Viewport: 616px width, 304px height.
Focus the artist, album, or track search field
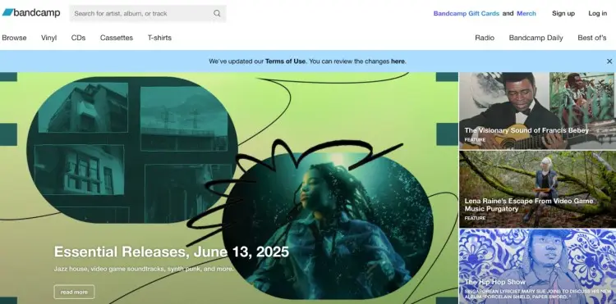[148, 13]
